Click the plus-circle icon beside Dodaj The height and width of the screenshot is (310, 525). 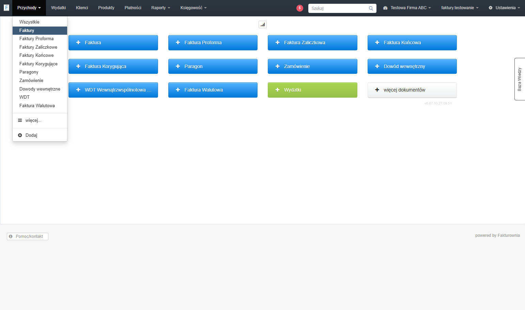pos(20,135)
